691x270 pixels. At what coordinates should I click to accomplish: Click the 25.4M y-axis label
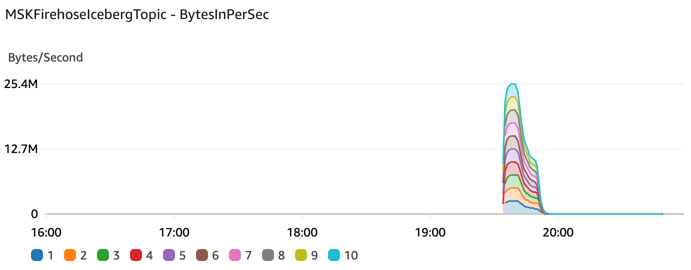point(21,83)
